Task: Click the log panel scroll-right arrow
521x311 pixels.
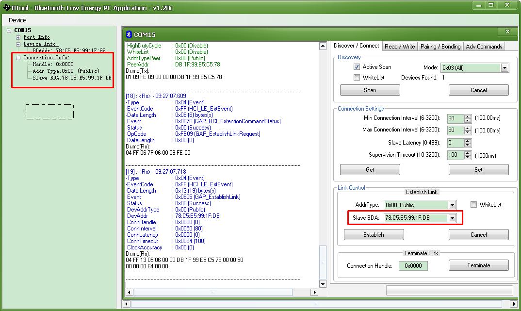Action: click(x=314, y=293)
